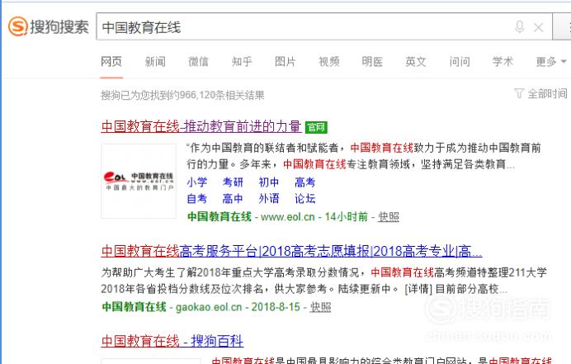Open the 考研 sublink
Screen dimensions: 571x364
(233, 182)
